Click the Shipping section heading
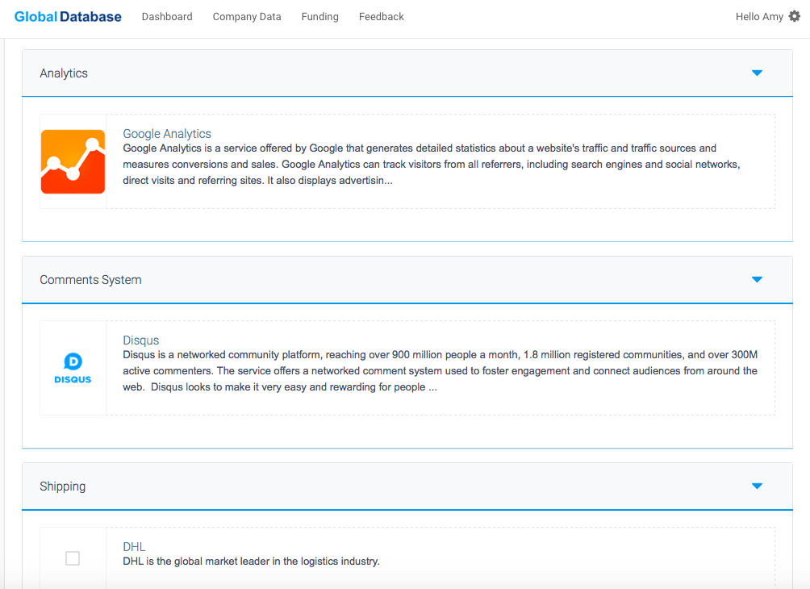Screen dimensions: 810x589 coord(62,487)
